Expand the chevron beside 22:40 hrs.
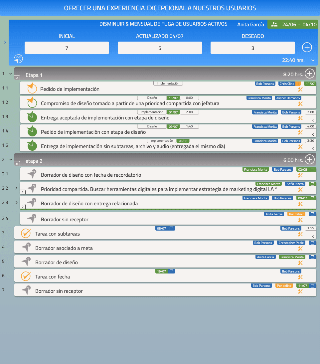Image resolution: width=320 pixels, height=364 pixels. point(313,60)
